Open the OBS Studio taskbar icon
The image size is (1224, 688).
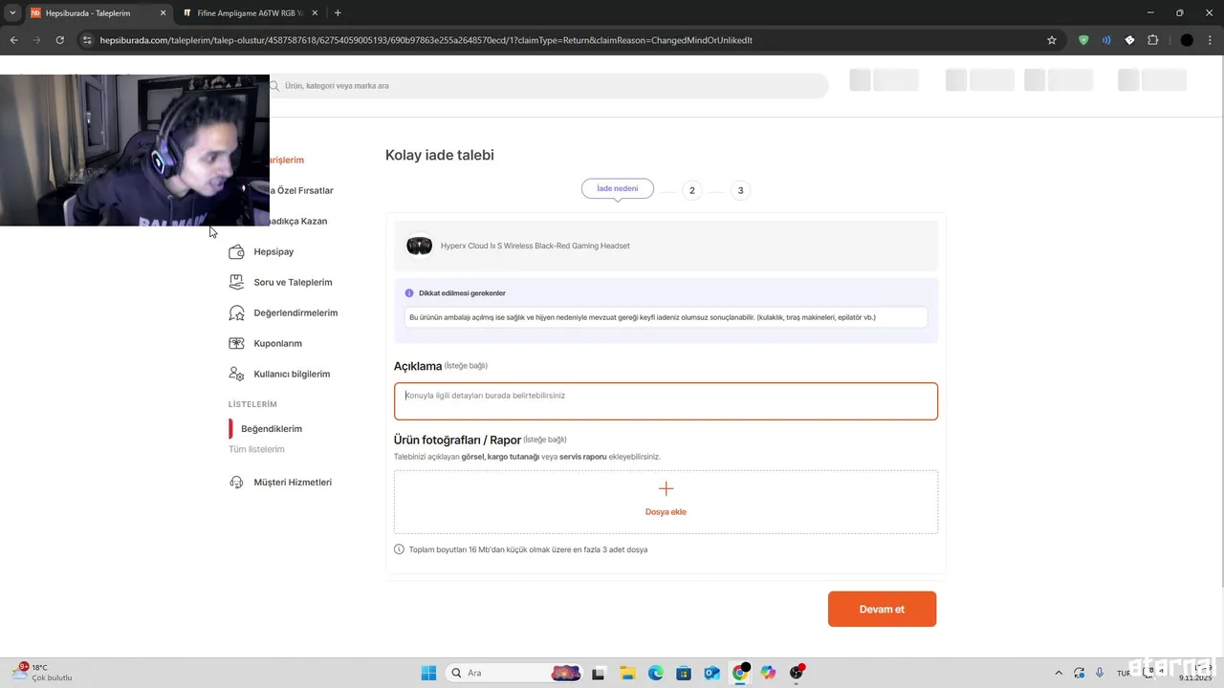(x=797, y=673)
